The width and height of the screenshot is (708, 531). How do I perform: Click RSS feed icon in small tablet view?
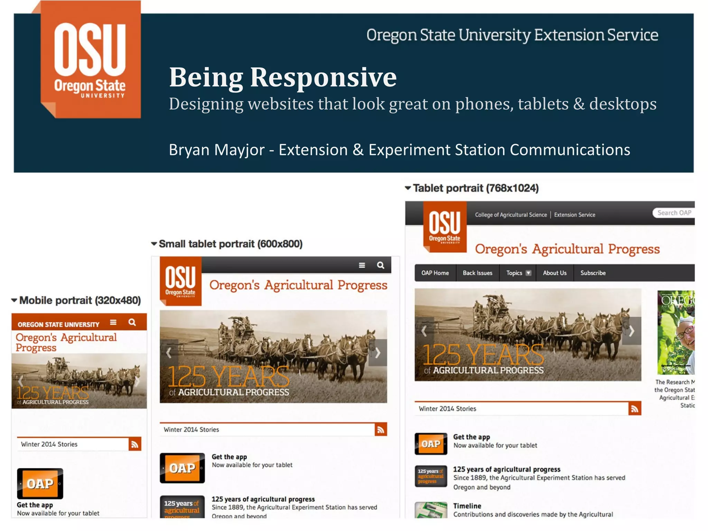point(381,430)
